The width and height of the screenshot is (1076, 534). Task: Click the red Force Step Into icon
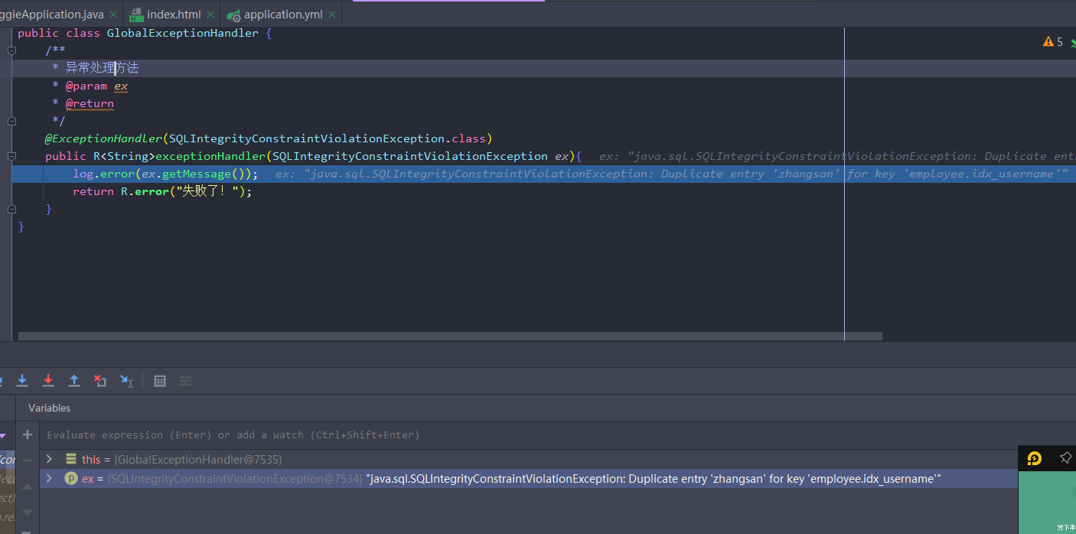48,380
